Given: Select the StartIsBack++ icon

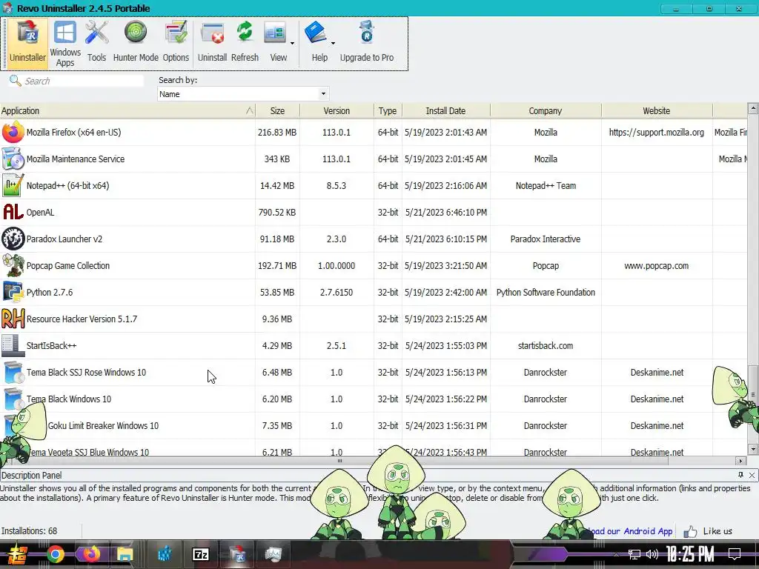Looking at the screenshot, I should 13,345.
